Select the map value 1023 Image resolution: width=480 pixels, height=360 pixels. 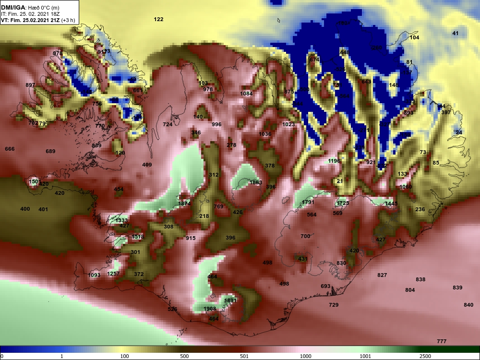(x=288, y=124)
